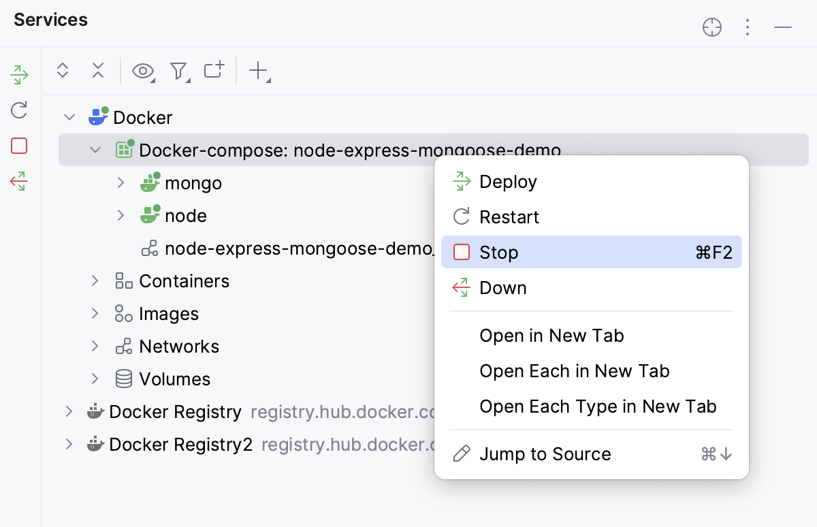Open the filter options in the toolbar
817x527 pixels.
pyautogui.click(x=178, y=70)
